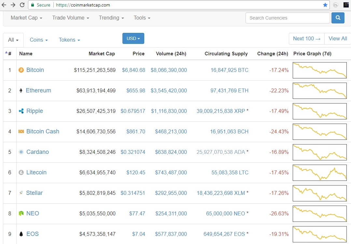Click the EOS black logo icon
Screen dimensions: 351x244
click(x=21, y=234)
